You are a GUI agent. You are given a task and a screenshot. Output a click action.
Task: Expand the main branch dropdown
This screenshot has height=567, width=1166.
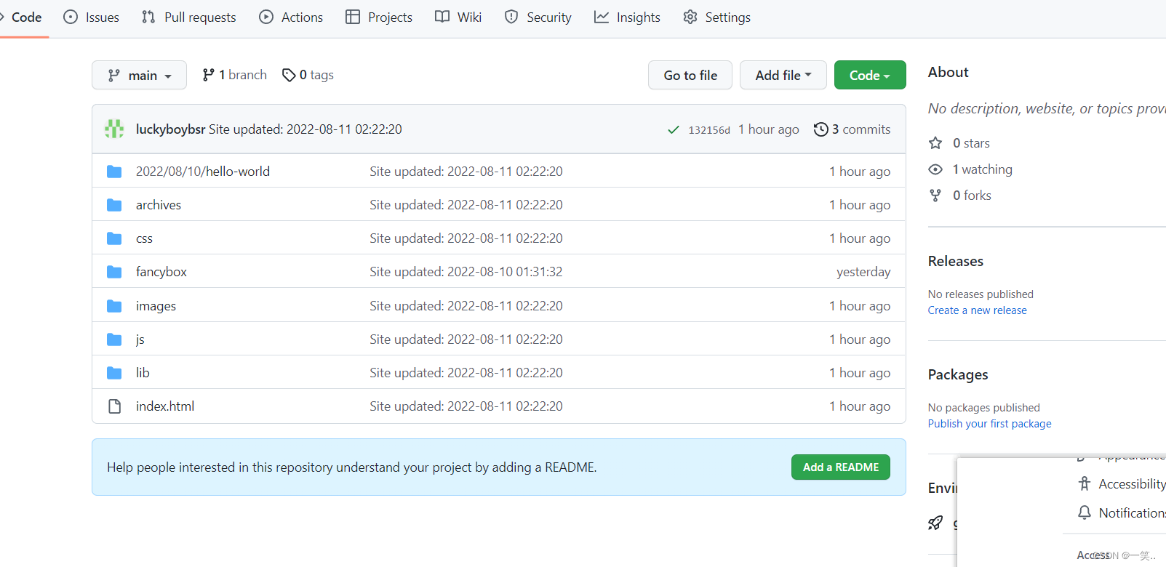pos(139,75)
